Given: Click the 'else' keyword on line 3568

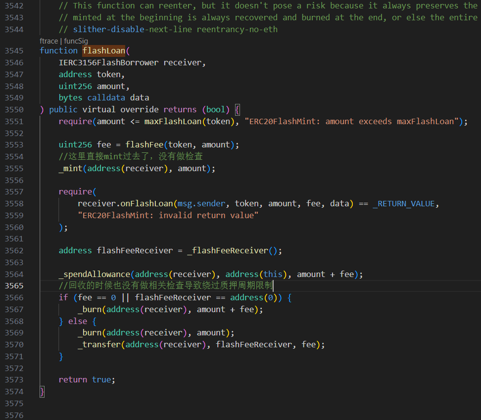Looking at the screenshot, I should point(78,321).
